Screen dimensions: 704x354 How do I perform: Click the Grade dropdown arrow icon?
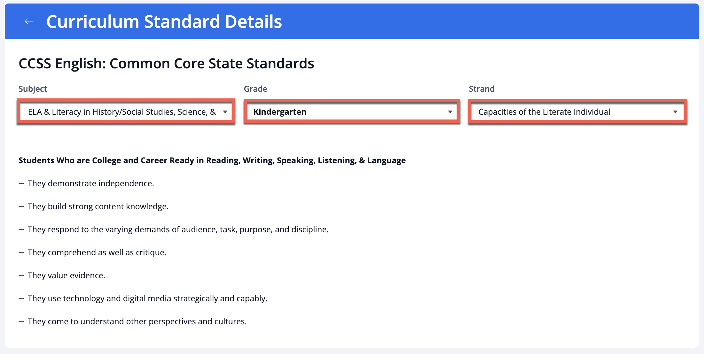coord(450,112)
